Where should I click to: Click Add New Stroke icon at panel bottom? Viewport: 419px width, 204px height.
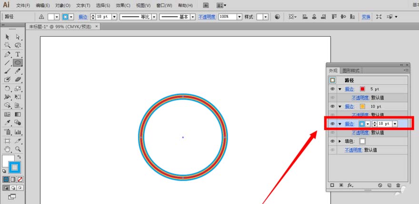click(x=332, y=185)
